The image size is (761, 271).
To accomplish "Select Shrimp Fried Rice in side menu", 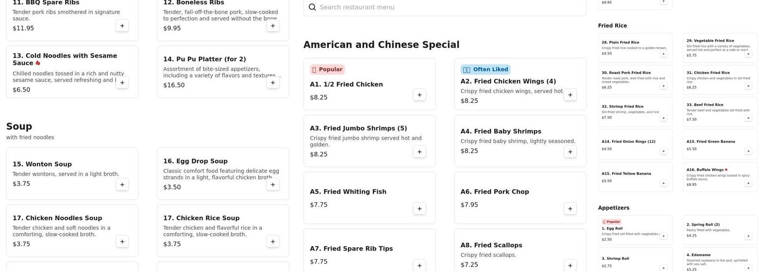I will (631, 111).
